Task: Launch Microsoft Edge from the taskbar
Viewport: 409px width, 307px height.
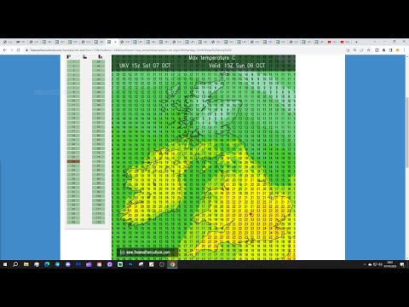Action: coord(47,264)
